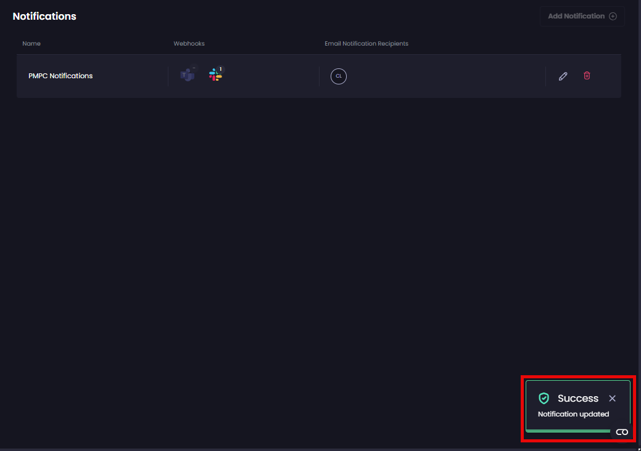Click the Notification updated message text
Screen dimensions: 641x451
[573, 414]
